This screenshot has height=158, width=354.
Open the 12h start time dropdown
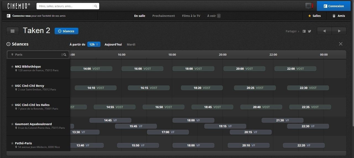(94, 44)
